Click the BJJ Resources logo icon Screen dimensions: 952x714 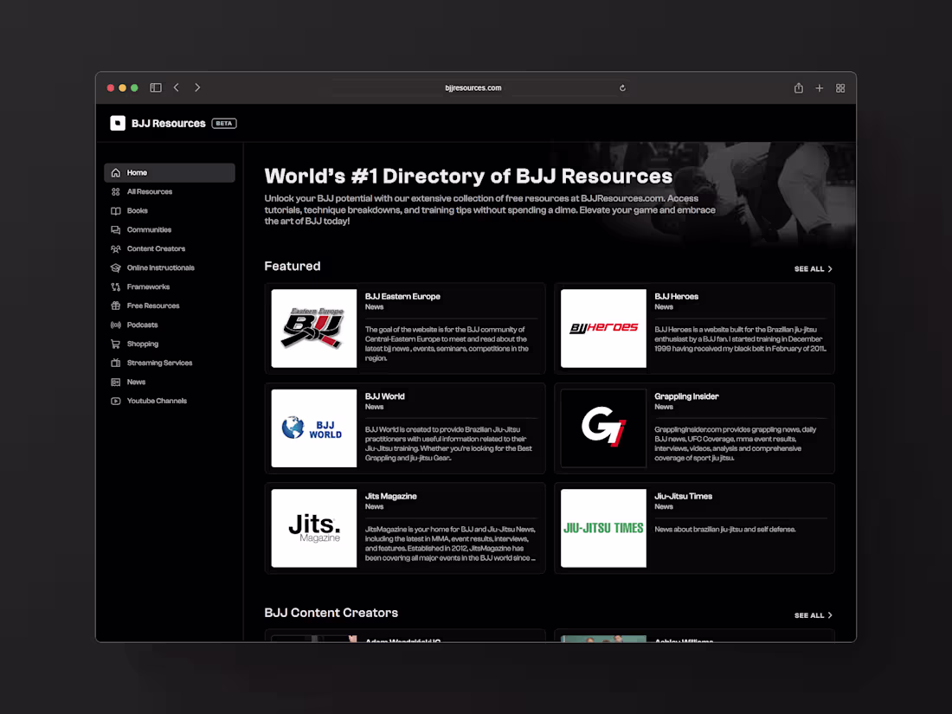(118, 123)
